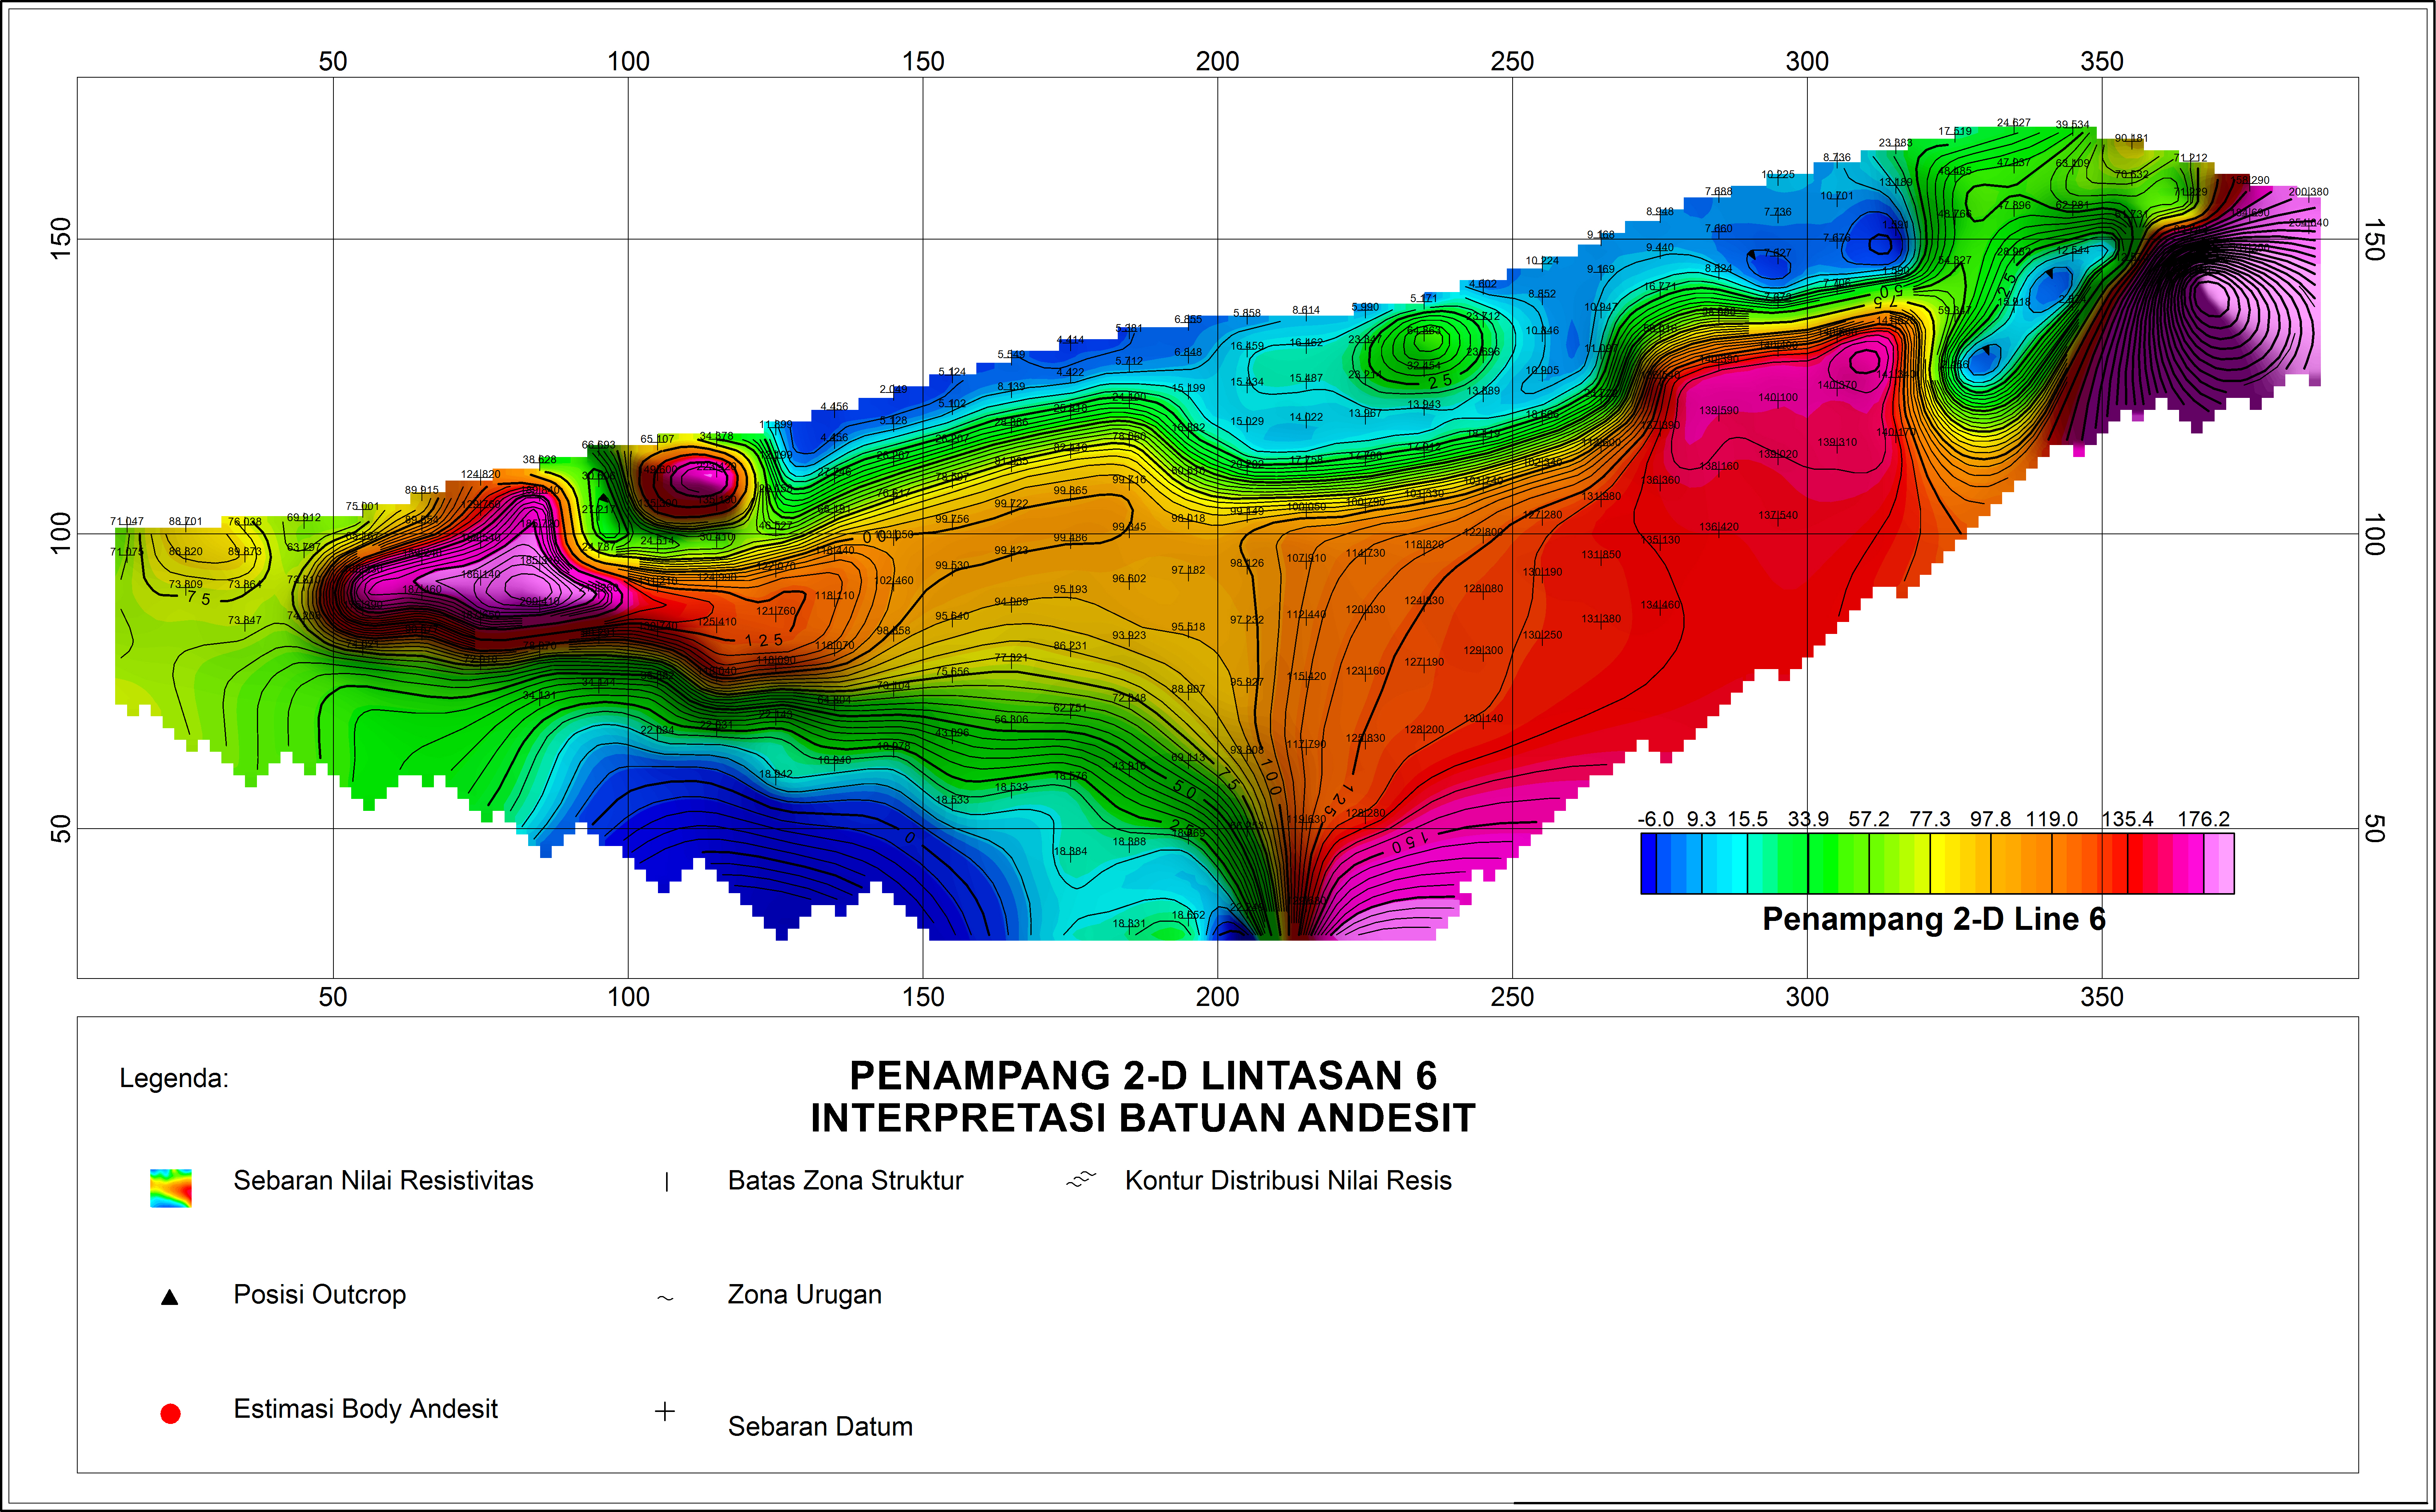Click the plus-sign Sebaran Datum symbol
The image size is (2436, 1512).
point(665,1411)
